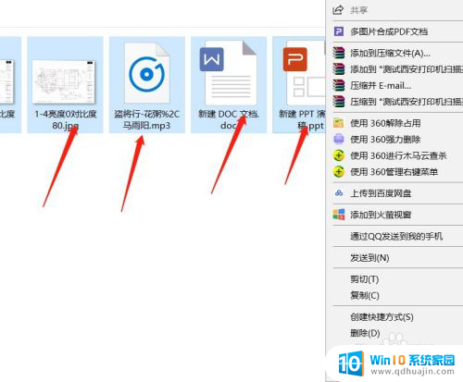Screen dimensions: 463x382
Task: Select the 新建 PPT presentation file icon
Action: (304, 73)
